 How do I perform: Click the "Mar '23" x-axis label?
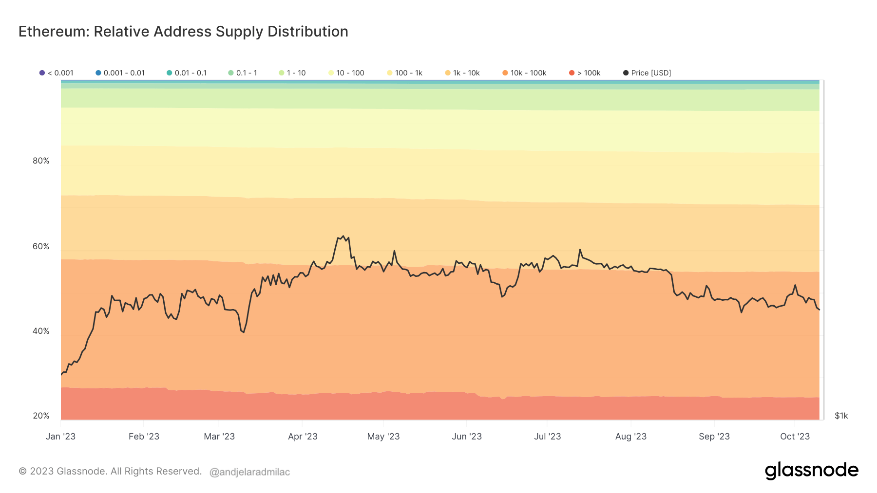click(219, 437)
